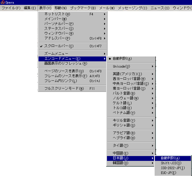Select ISO-2022-JP(I) encoding
This screenshot has width=192, height=176.
pos(173,168)
